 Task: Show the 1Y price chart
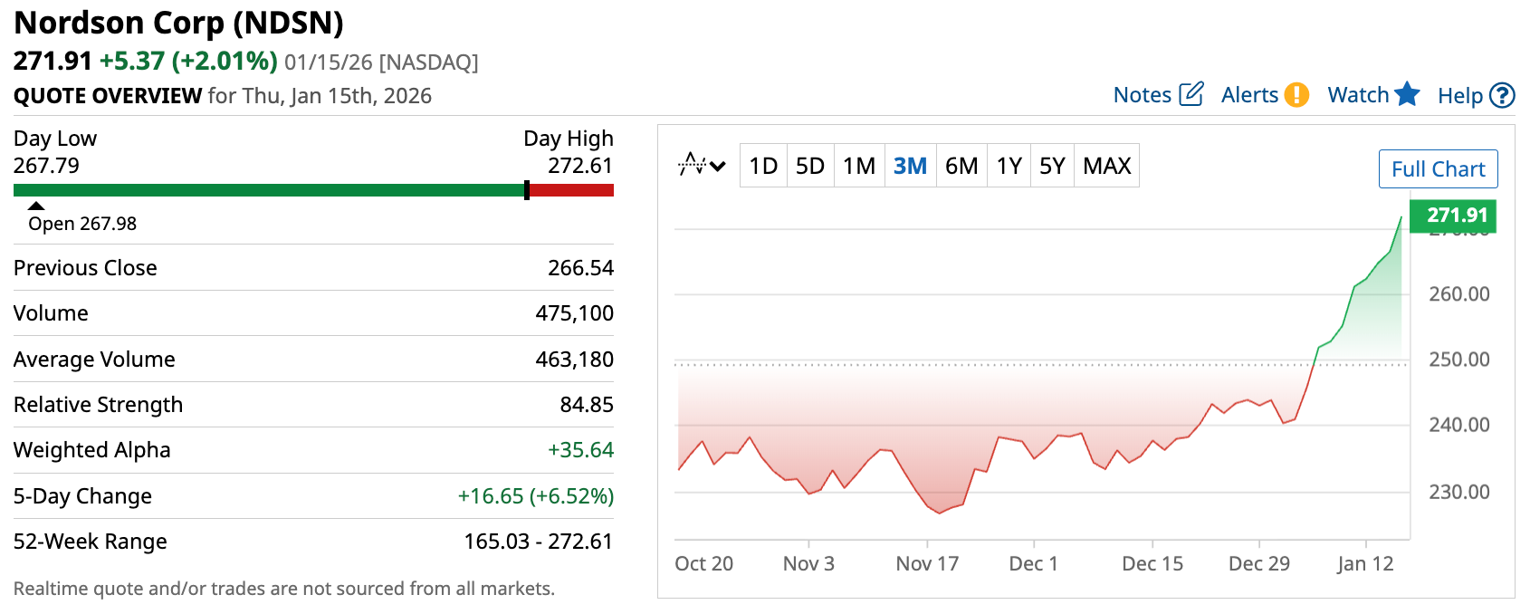point(1009,166)
